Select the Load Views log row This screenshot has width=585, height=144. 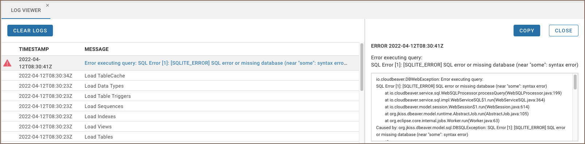click(180, 127)
